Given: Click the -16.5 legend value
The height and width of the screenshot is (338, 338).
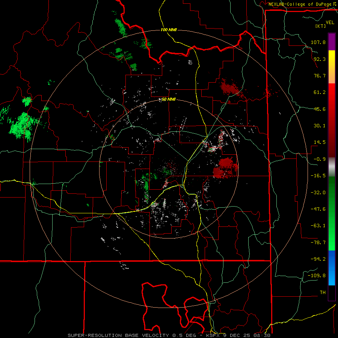Looking at the screenshot, I should (x=318, y=176).
